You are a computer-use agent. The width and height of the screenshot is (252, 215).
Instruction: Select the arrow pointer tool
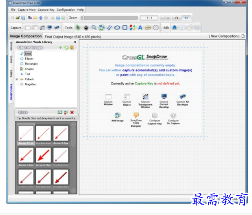(x=78, y=28)
